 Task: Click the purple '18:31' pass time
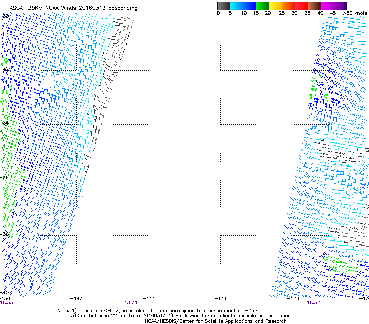(x=131, y=303)
